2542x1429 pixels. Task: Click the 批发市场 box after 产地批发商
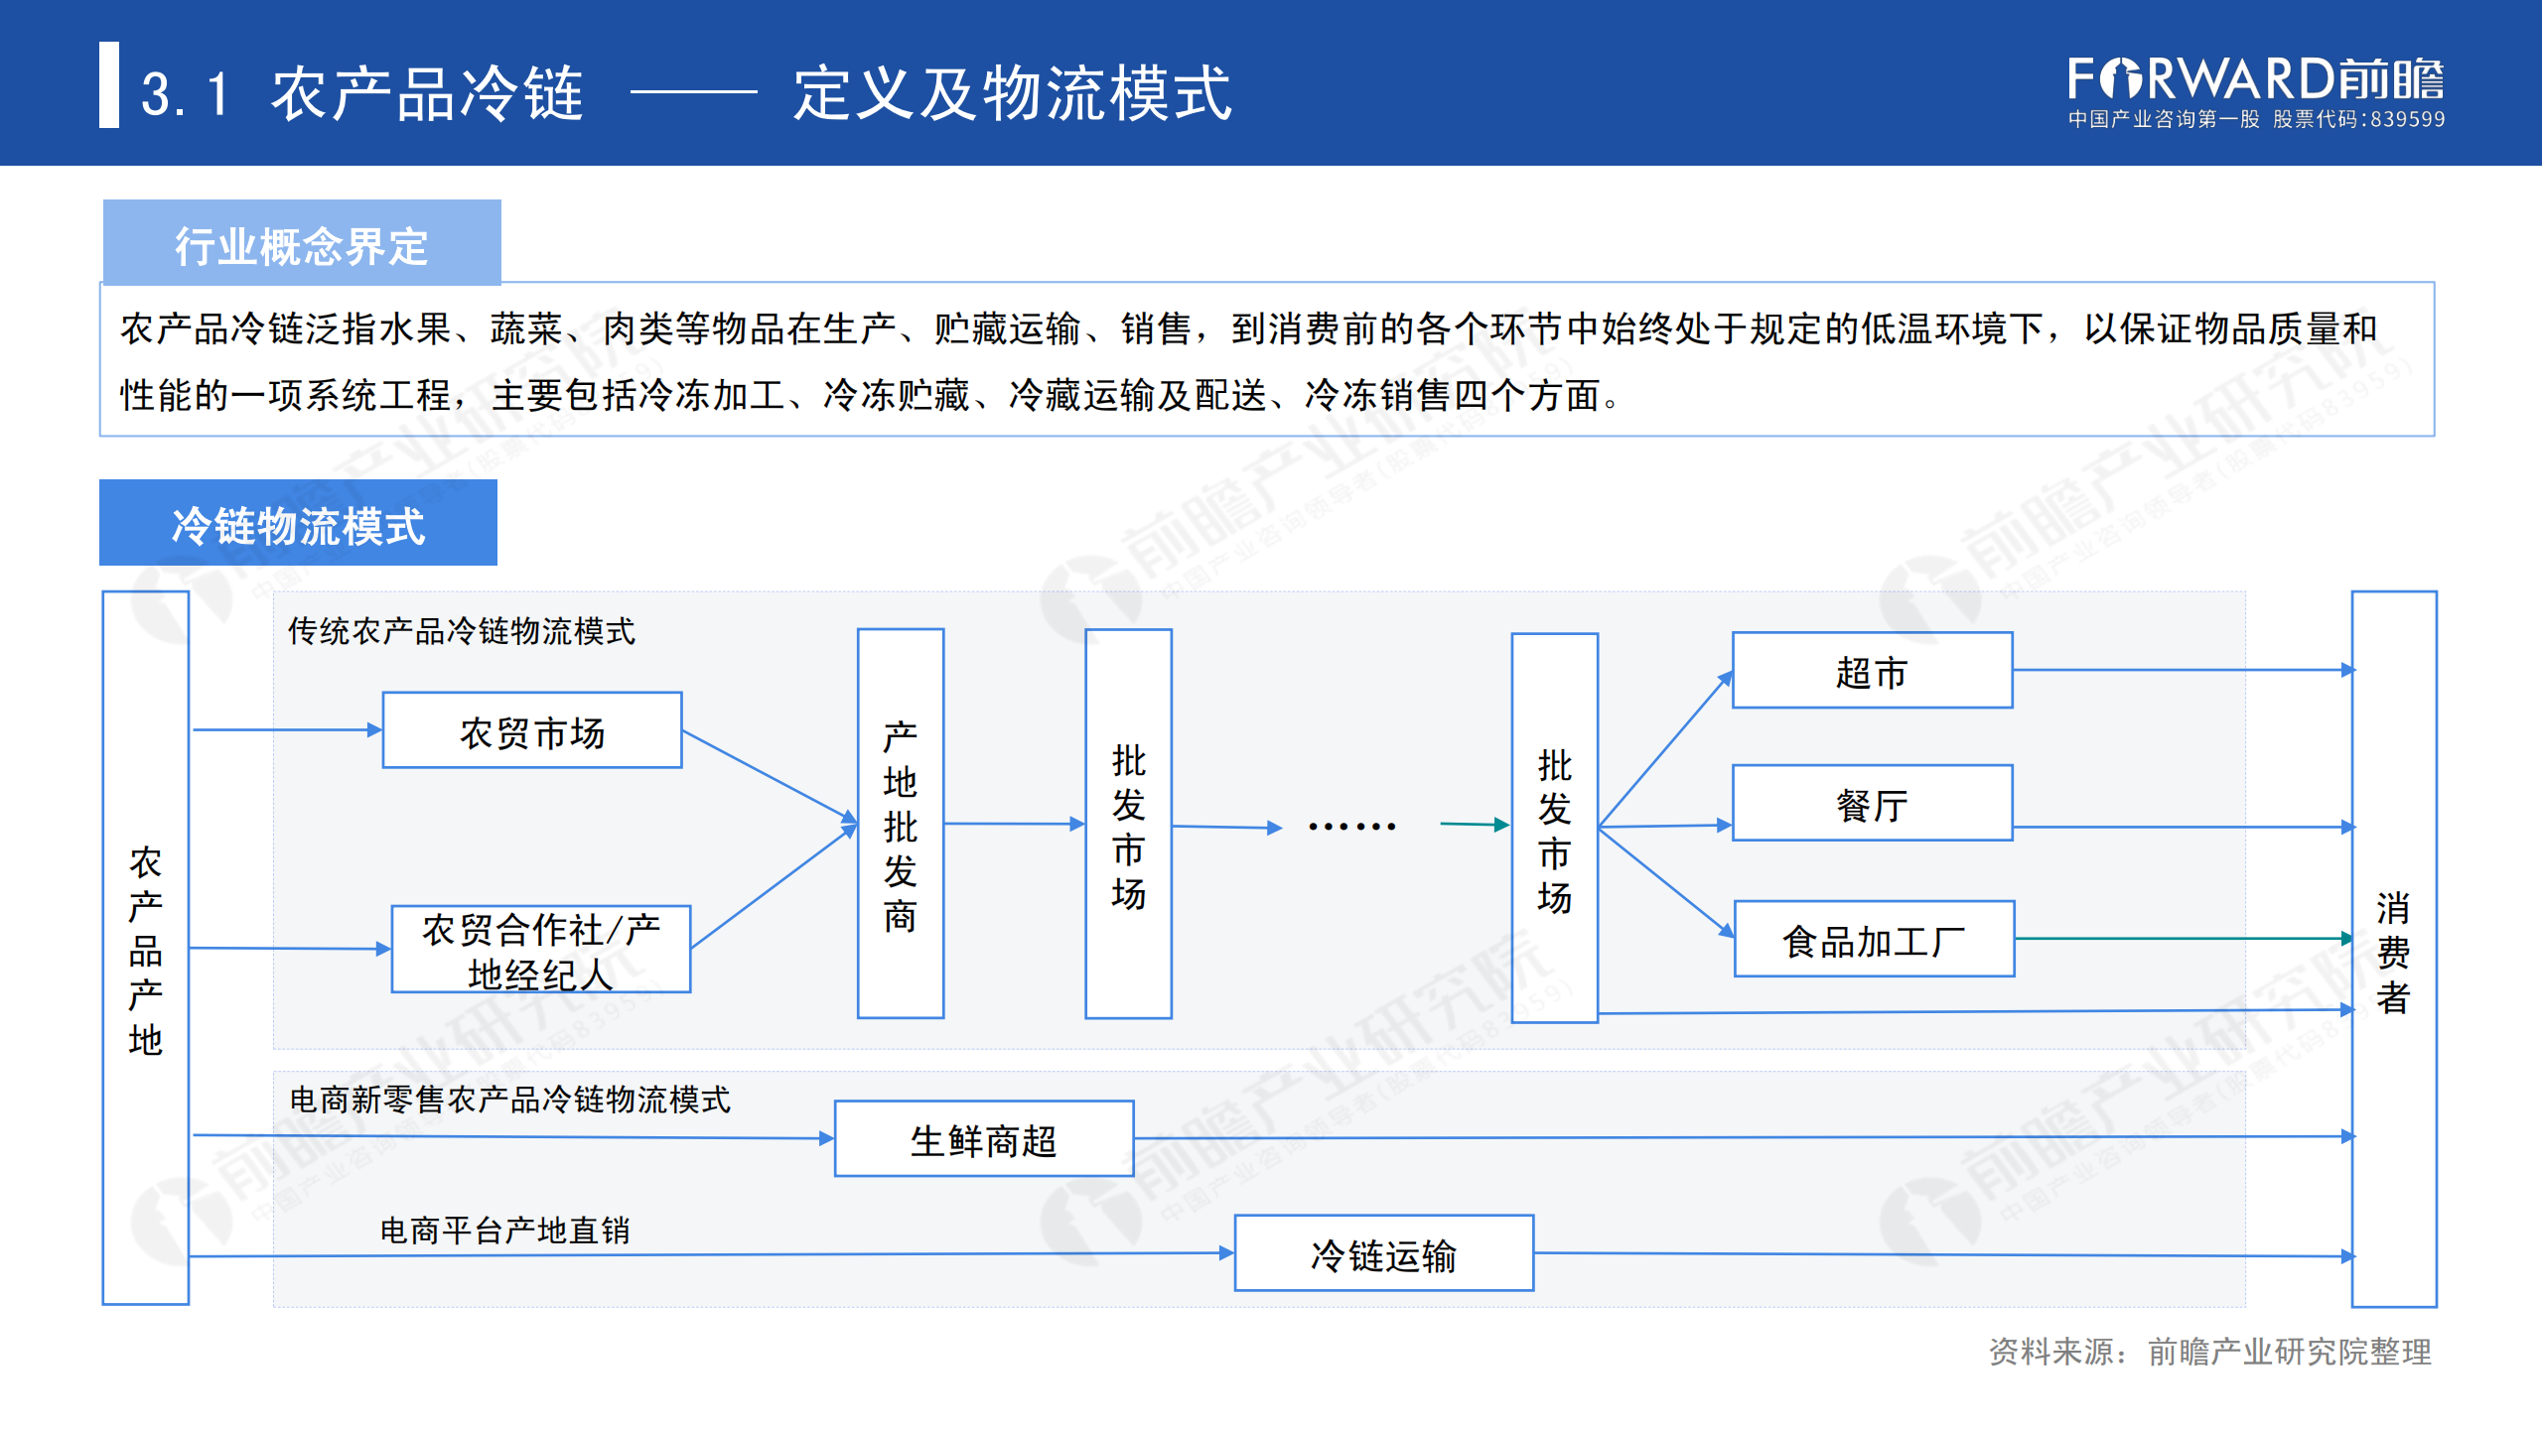point(1129,824)
